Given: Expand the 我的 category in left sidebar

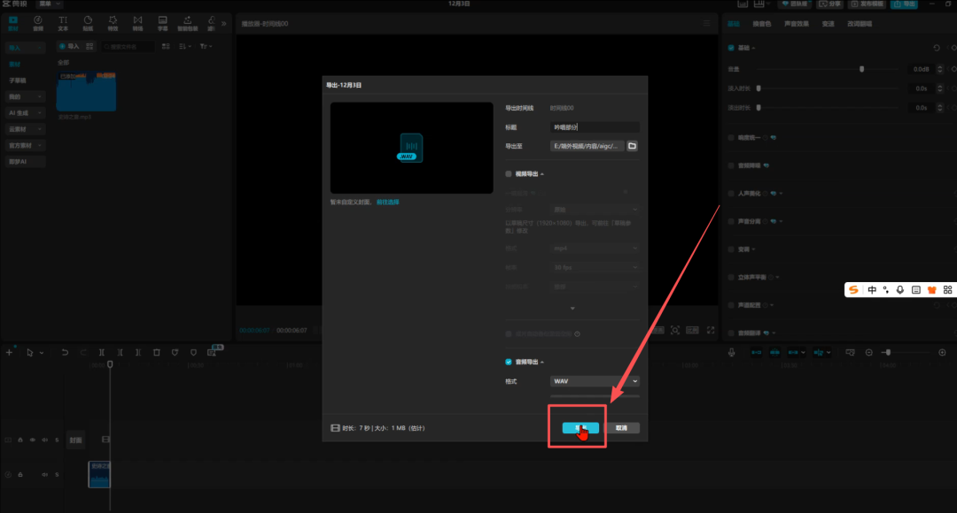Looking at the screenshot, I should pyautogui.click(x=25, y=96).
